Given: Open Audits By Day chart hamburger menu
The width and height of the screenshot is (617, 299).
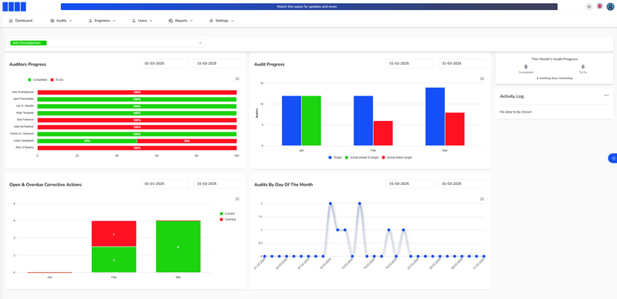Looking at the screenshot, I should point(482,199).
